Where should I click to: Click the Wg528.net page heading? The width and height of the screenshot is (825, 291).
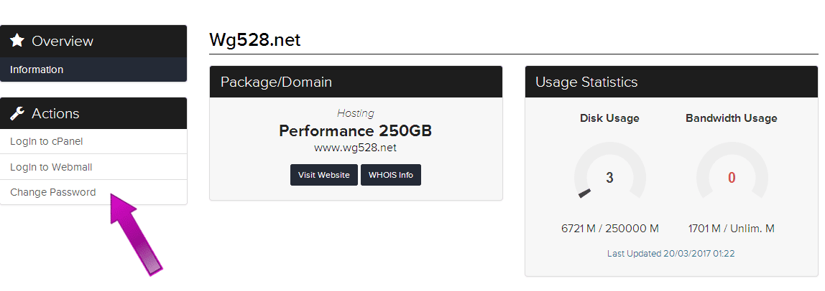point(254,40)
